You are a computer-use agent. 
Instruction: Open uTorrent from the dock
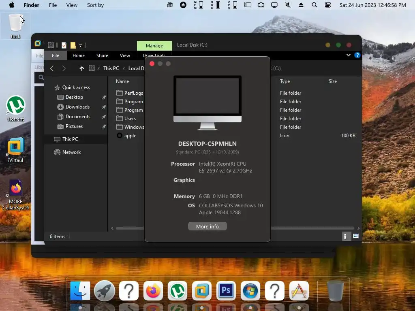(x=178, y=291)
